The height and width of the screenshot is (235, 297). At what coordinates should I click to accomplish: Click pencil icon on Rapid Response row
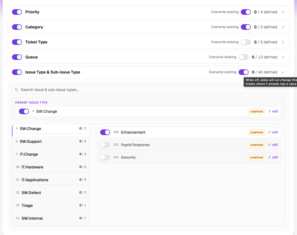point(269,145)
